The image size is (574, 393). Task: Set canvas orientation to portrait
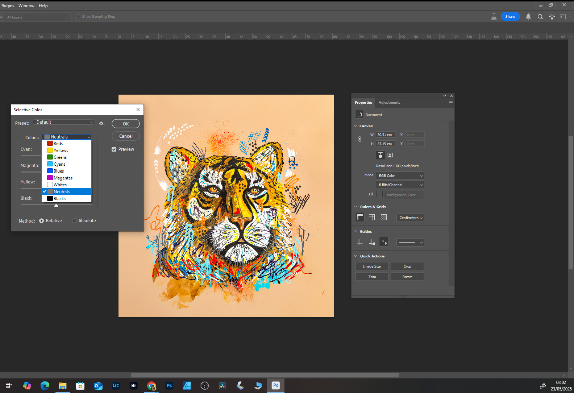380,155
